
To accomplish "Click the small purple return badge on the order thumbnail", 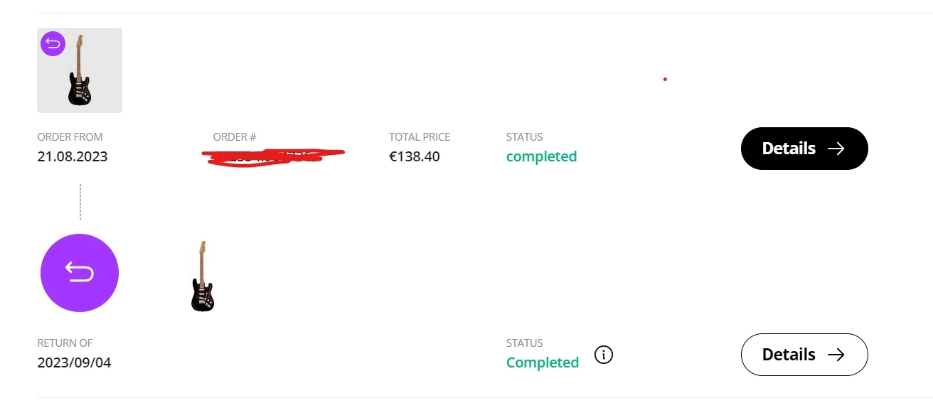I will pos(53,43).
